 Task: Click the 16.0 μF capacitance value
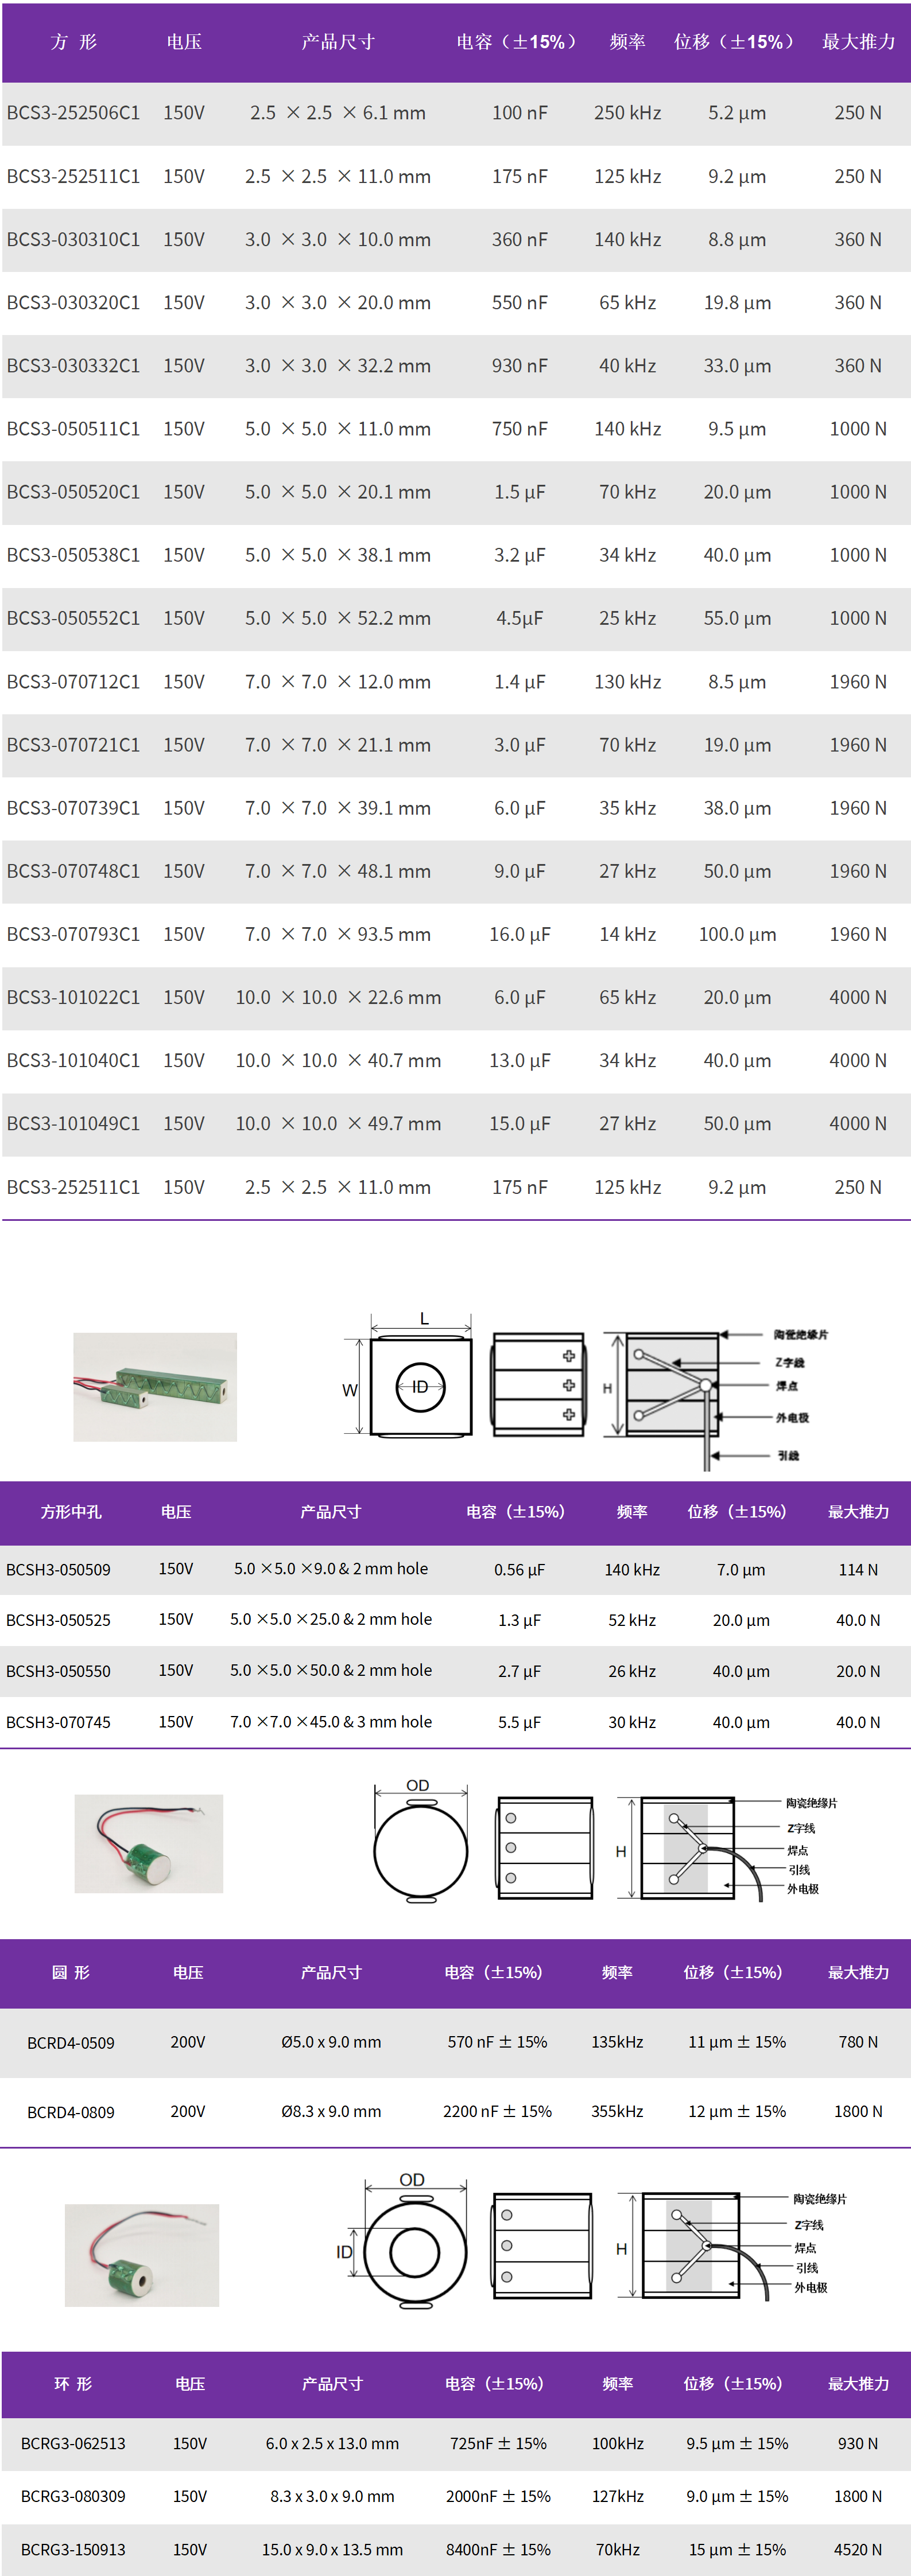tap(520, 934)
